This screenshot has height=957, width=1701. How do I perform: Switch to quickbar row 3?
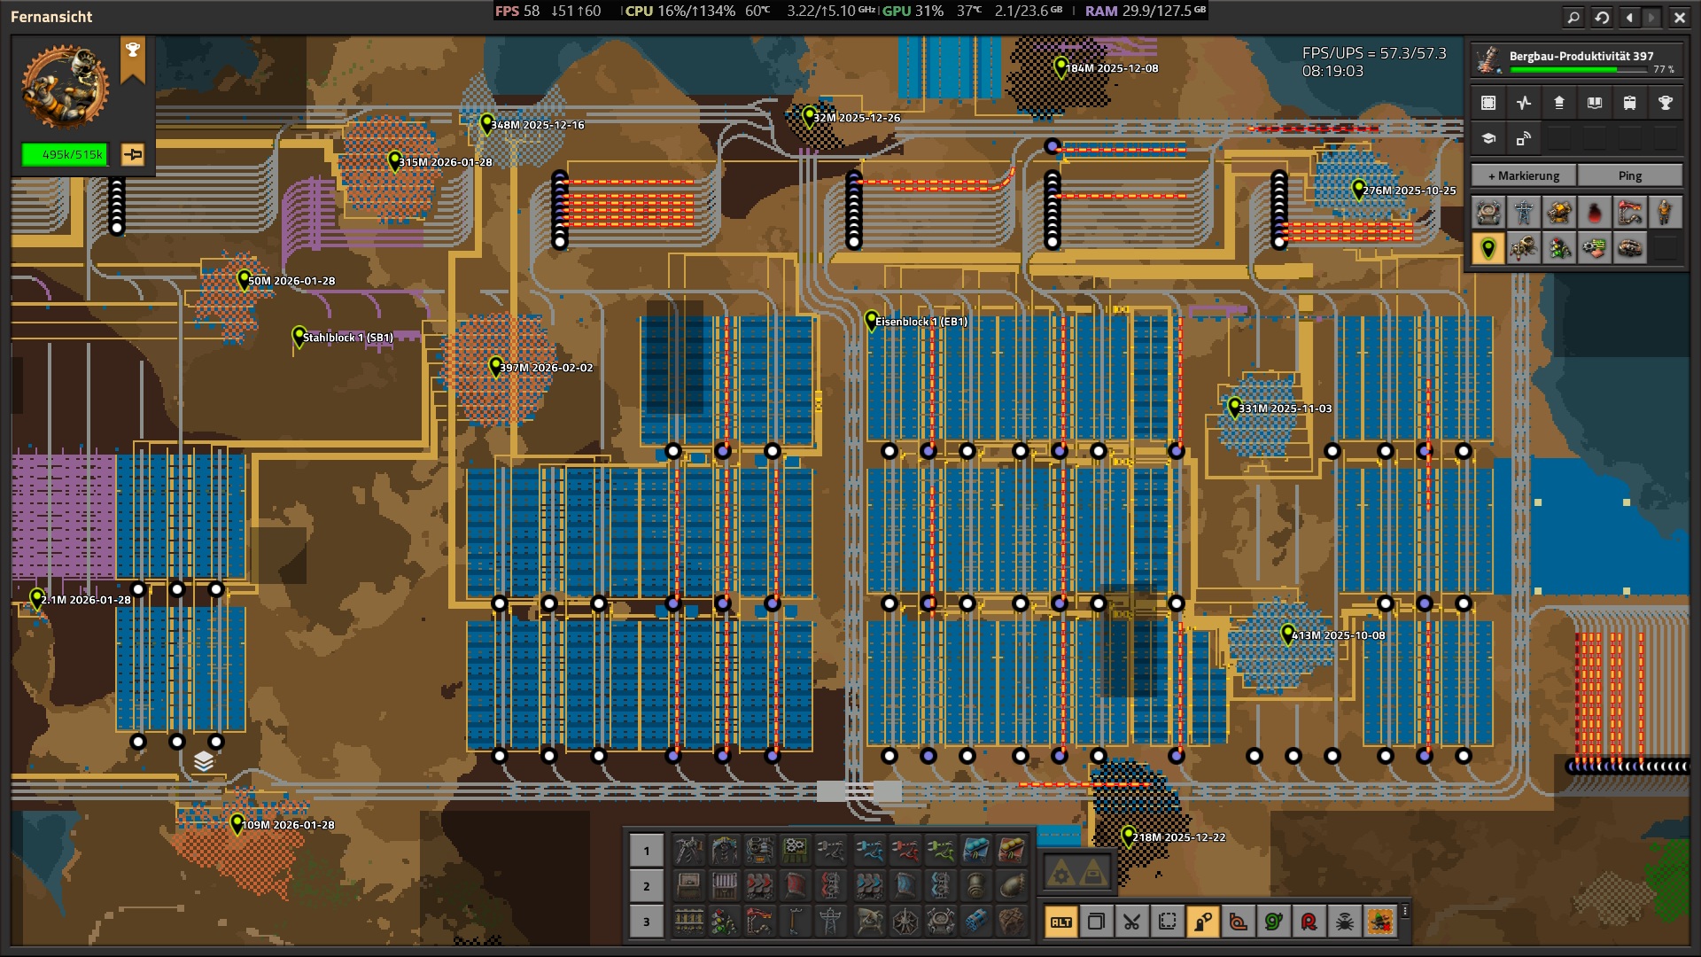click(646, 922)
